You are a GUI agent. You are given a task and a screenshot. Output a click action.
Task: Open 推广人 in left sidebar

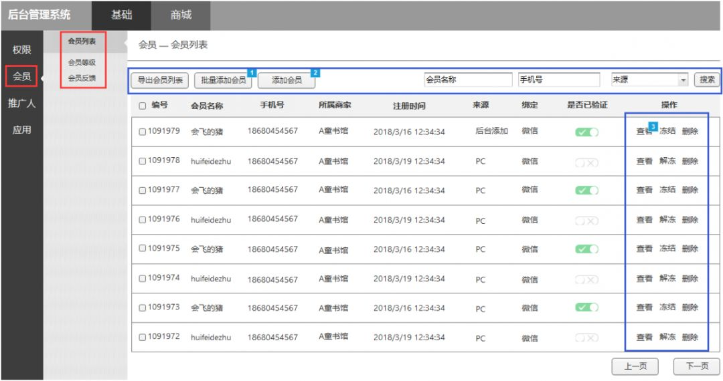click(22, 104)
